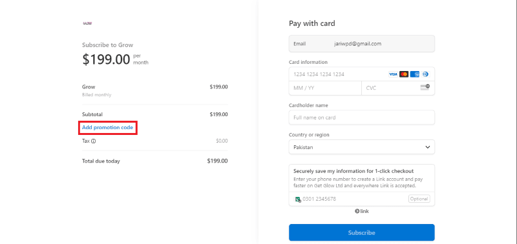Click the Subscribe button
Screen dimensions: 517x244
tap(362, 232)
